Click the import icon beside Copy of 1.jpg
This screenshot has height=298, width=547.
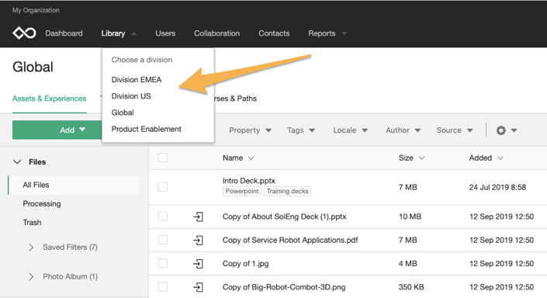click(x=198, y=263)
